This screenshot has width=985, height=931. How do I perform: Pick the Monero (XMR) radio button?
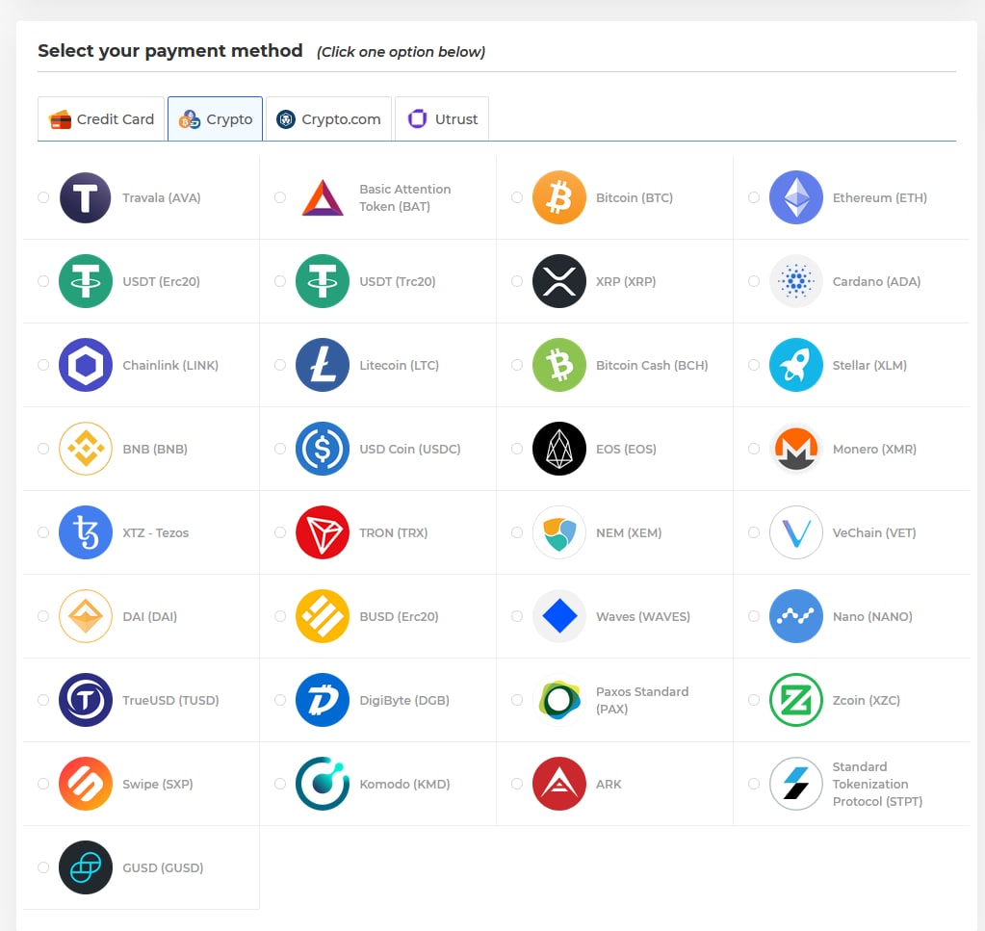[x=754, y=449]
